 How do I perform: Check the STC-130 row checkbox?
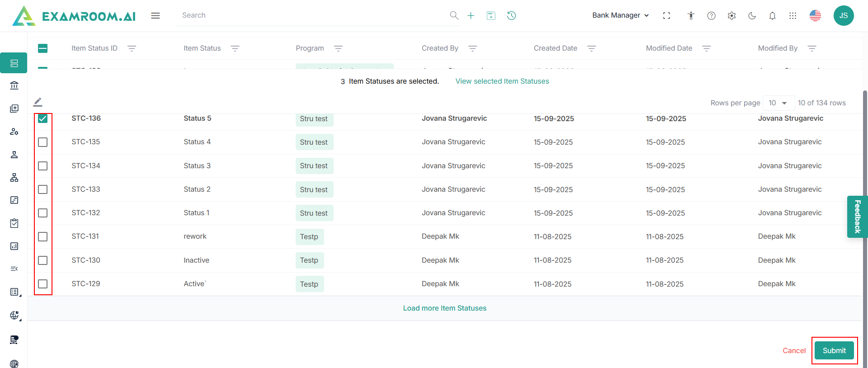tap(43, 260)
